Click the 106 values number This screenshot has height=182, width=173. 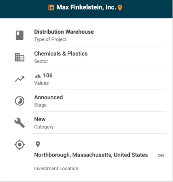tap(48, 75)
